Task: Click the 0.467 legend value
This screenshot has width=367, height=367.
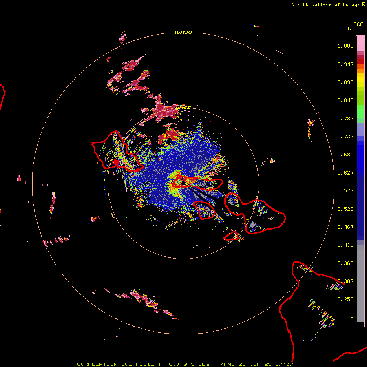Action: click(345, 227)
